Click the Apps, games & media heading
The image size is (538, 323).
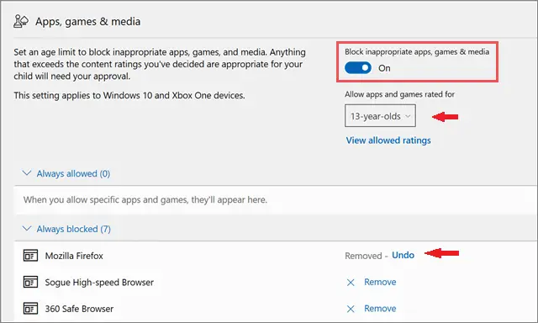[87, 22]
